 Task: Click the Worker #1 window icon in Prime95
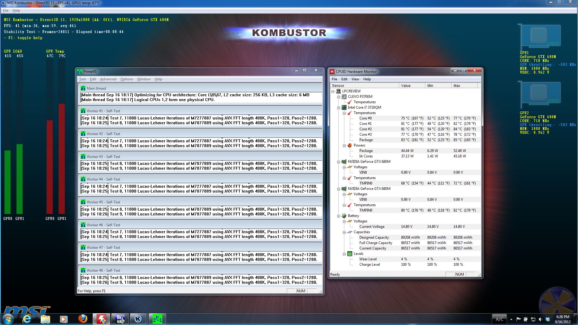[83, 111]
